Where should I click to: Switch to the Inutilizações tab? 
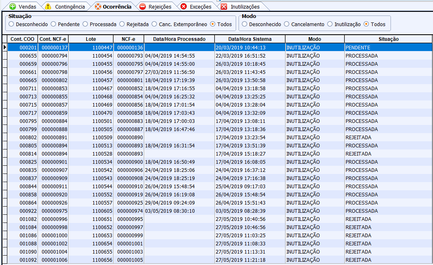click(242, 7)
